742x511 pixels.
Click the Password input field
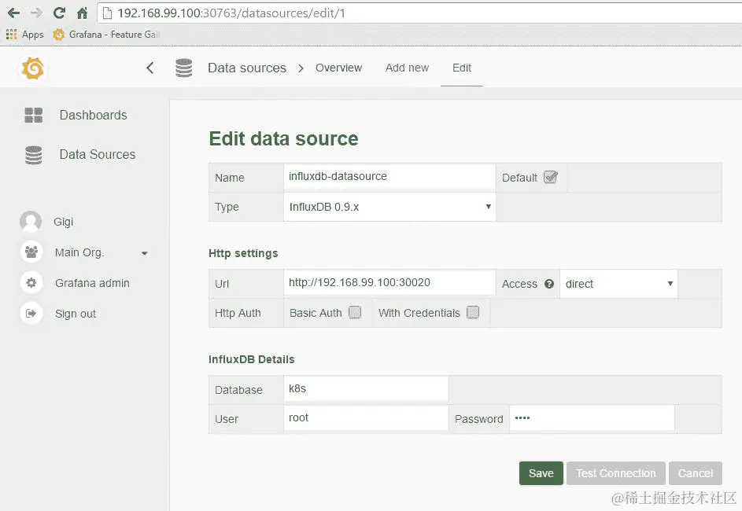point(592,418)
